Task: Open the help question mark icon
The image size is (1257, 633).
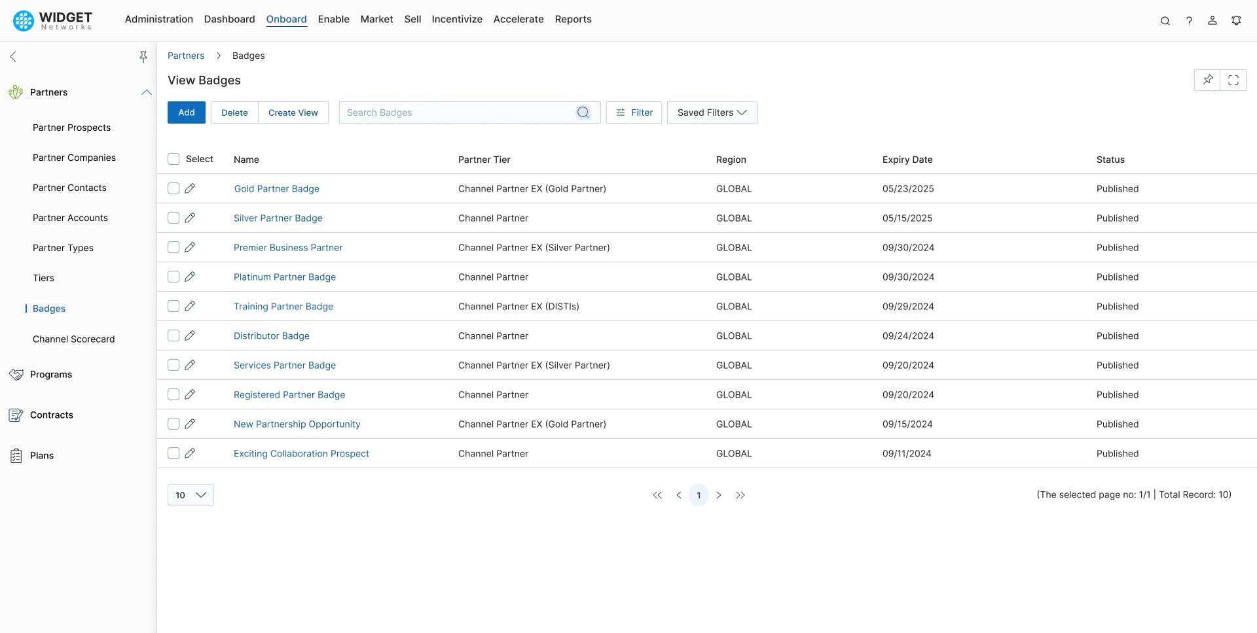Action: coord(1189,20)
